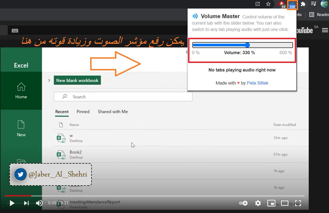
Task: Toggle the YouTube autoplay switch
Action: 243,203
